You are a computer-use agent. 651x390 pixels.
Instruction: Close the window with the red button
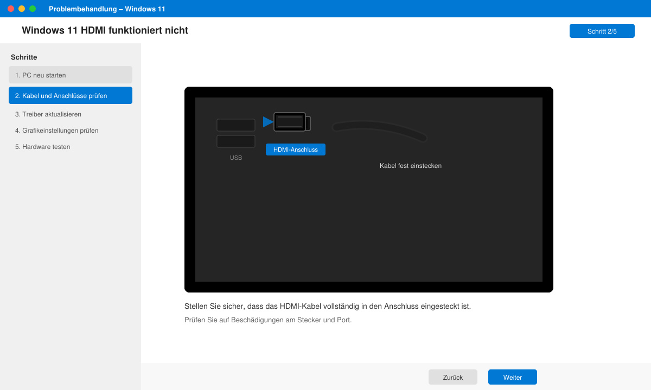point(11,9)
